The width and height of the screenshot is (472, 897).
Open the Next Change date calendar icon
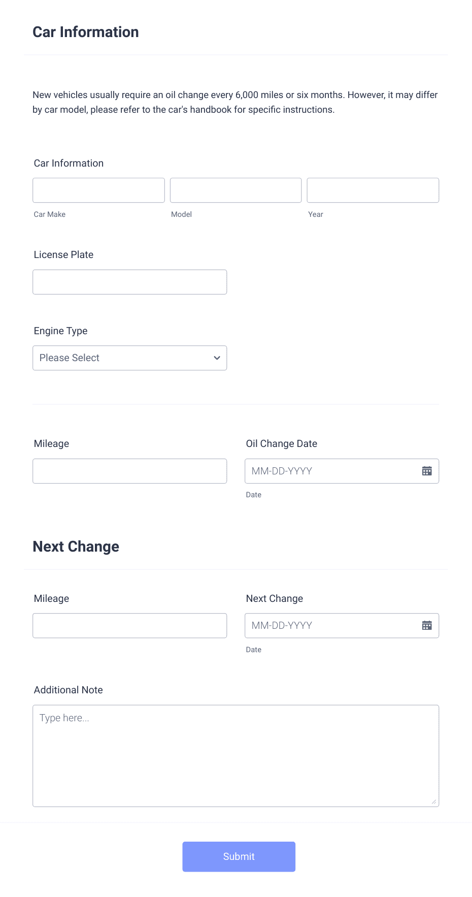[x=427, y=625]
